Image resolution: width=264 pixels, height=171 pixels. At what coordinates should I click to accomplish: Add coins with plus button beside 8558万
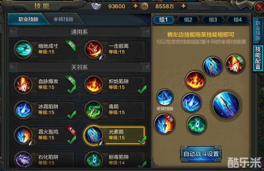pos(183,6)
